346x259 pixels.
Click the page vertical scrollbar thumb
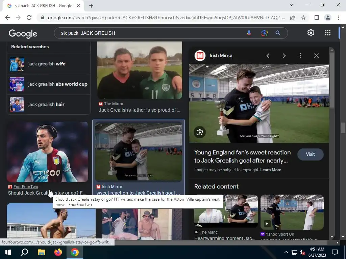click(x=343, y=128)
